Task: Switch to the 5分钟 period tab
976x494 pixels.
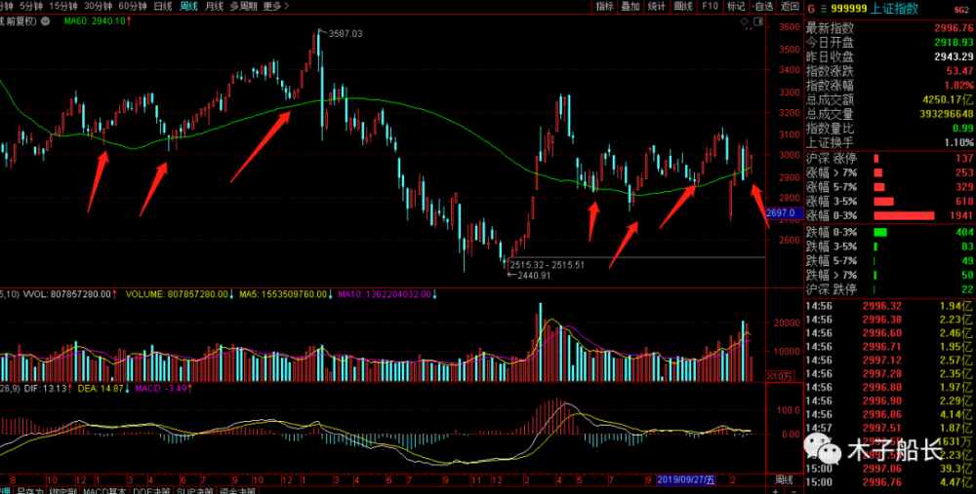Action: tap(31, 6)
